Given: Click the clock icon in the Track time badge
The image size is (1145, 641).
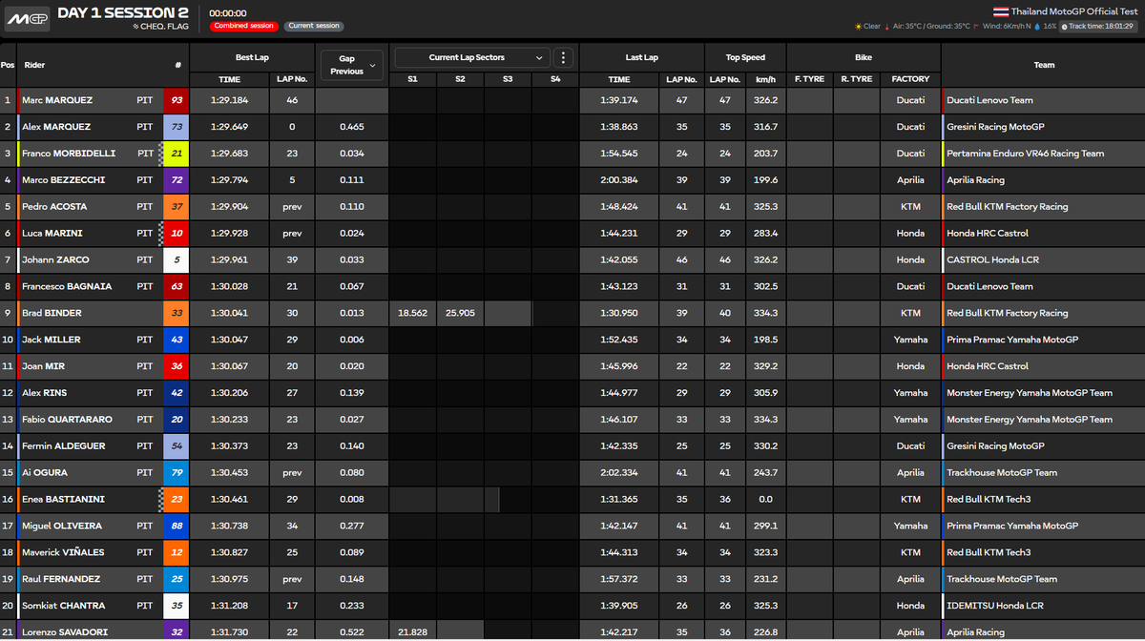Looking at the screenshot, I should click(x=1065, y=26).
